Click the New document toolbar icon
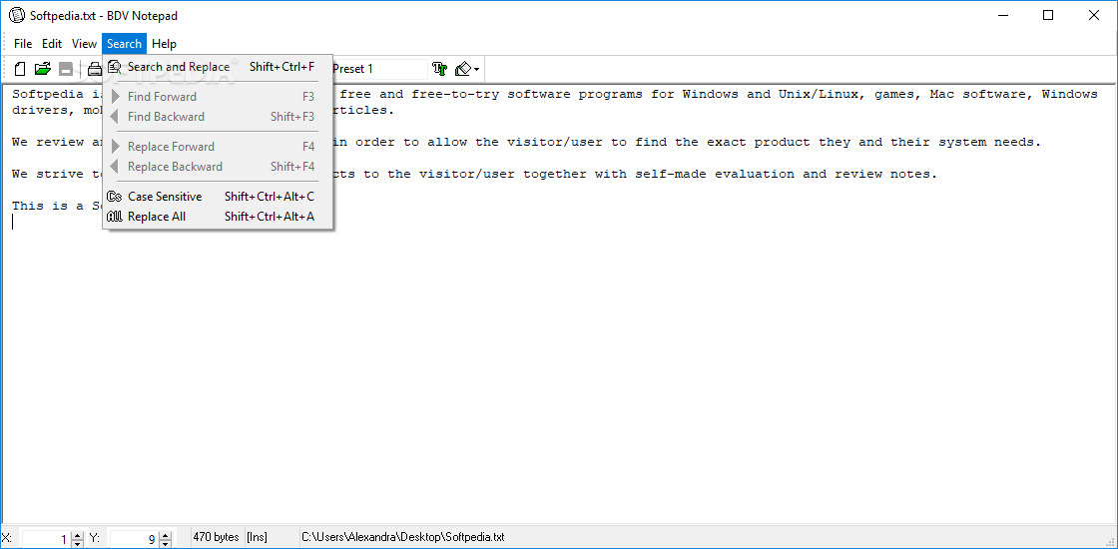 point(21,69)
